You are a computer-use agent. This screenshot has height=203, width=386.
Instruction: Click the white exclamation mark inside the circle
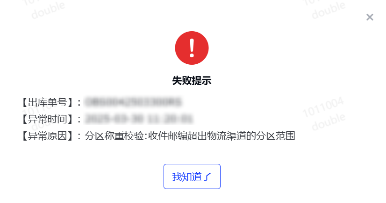click(x=192, y=48)
